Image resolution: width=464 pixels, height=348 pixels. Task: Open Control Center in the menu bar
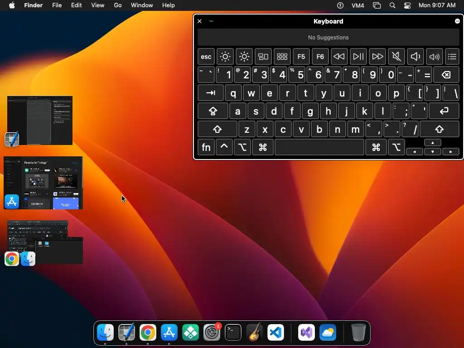tap(407, 5)
